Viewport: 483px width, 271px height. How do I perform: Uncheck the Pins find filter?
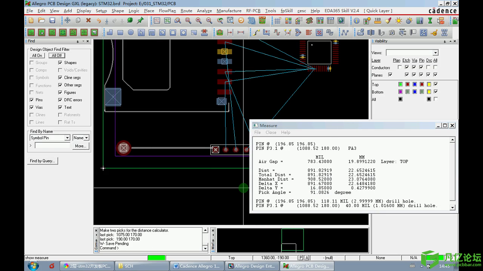pos(32,100)
